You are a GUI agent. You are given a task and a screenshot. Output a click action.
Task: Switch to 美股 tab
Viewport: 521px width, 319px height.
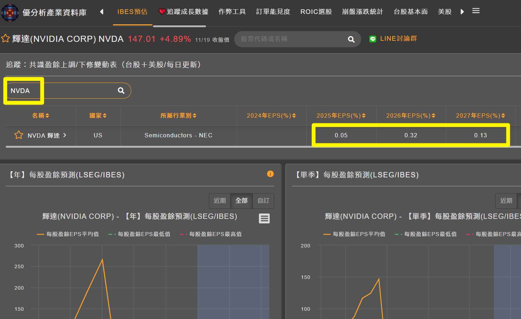pos(445,12)
